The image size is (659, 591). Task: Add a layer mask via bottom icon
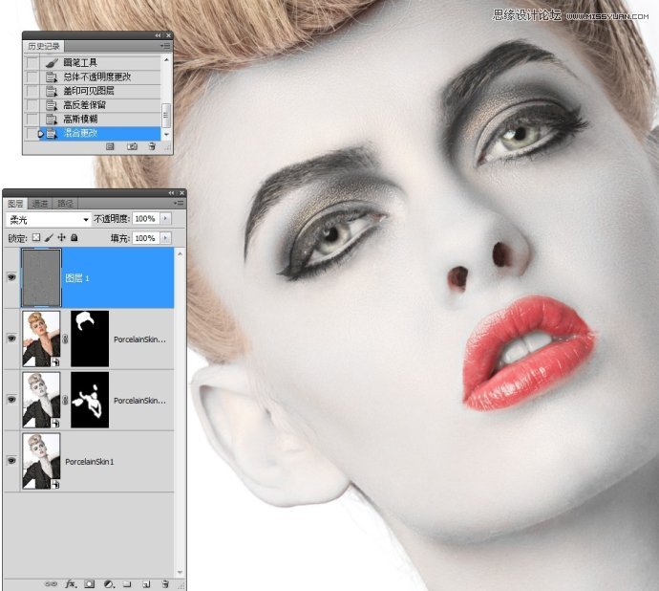(89, 582)
